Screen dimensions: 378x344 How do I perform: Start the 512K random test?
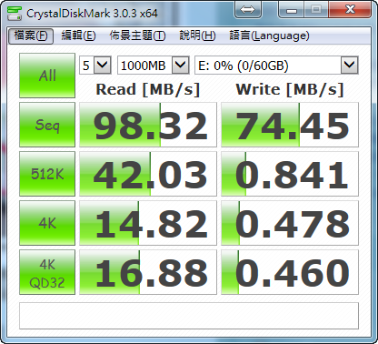click(47, 174)
